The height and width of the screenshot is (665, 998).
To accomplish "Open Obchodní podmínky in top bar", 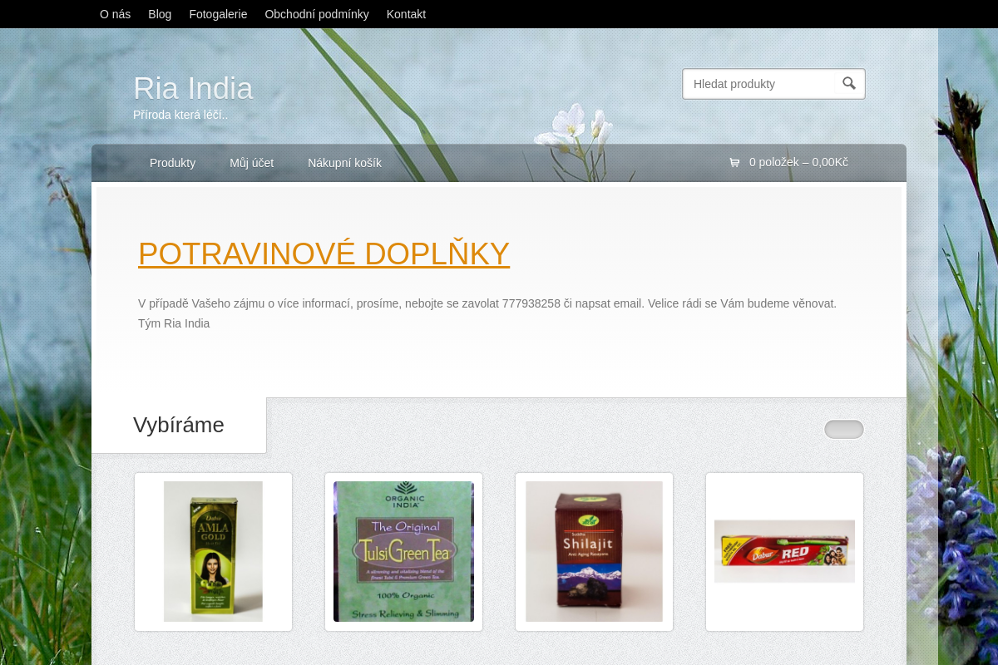I will [317, 14].
